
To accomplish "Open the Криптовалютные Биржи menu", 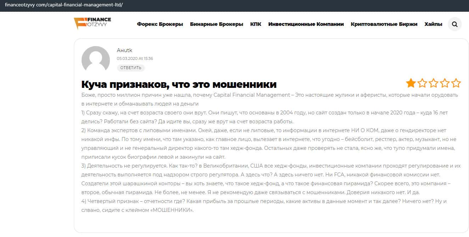I will point(384,24).
